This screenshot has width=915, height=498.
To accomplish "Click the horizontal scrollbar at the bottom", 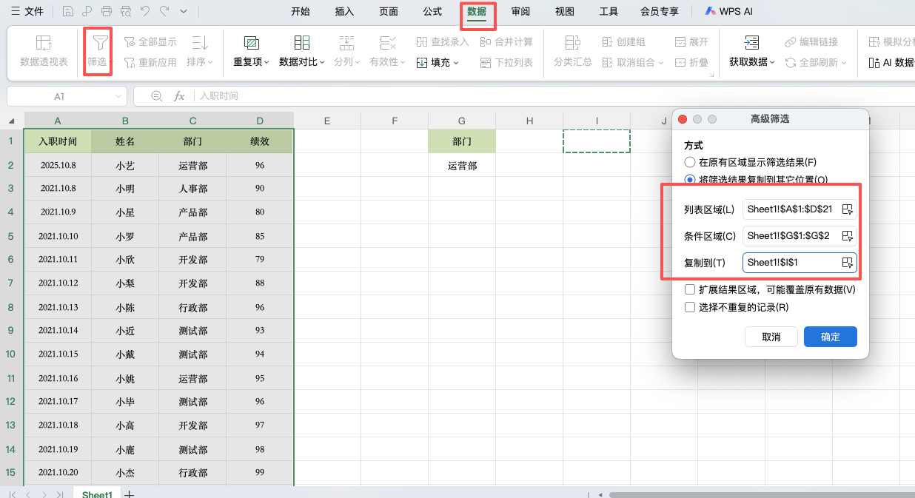I will click(761, 494).
